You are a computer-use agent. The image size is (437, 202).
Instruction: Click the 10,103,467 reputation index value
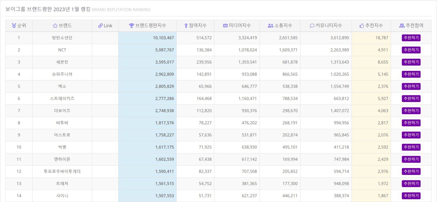[x=163, y=38]
